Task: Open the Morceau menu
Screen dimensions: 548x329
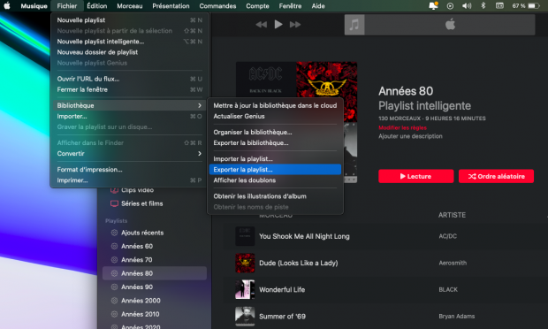Action: pyautogui.click(x=130, y=6)
